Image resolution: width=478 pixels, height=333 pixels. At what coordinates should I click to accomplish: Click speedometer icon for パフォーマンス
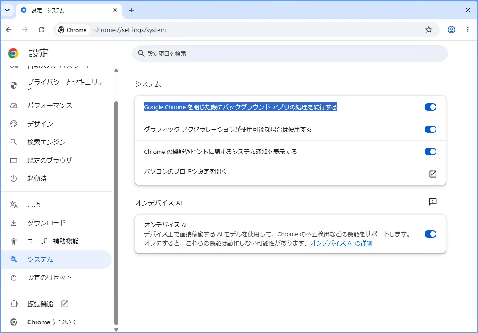(x=14, y=106)
